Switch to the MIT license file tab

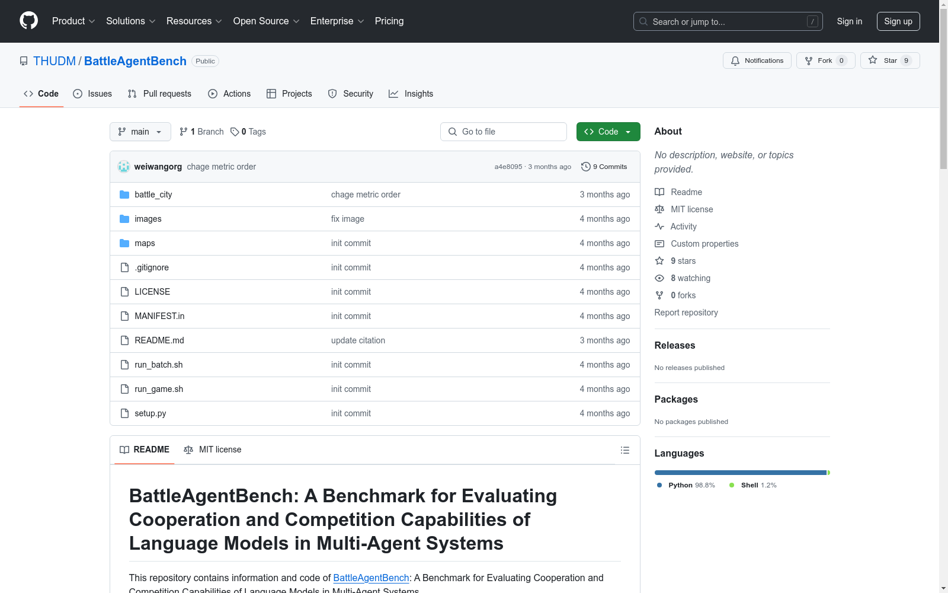click(213, 449)
